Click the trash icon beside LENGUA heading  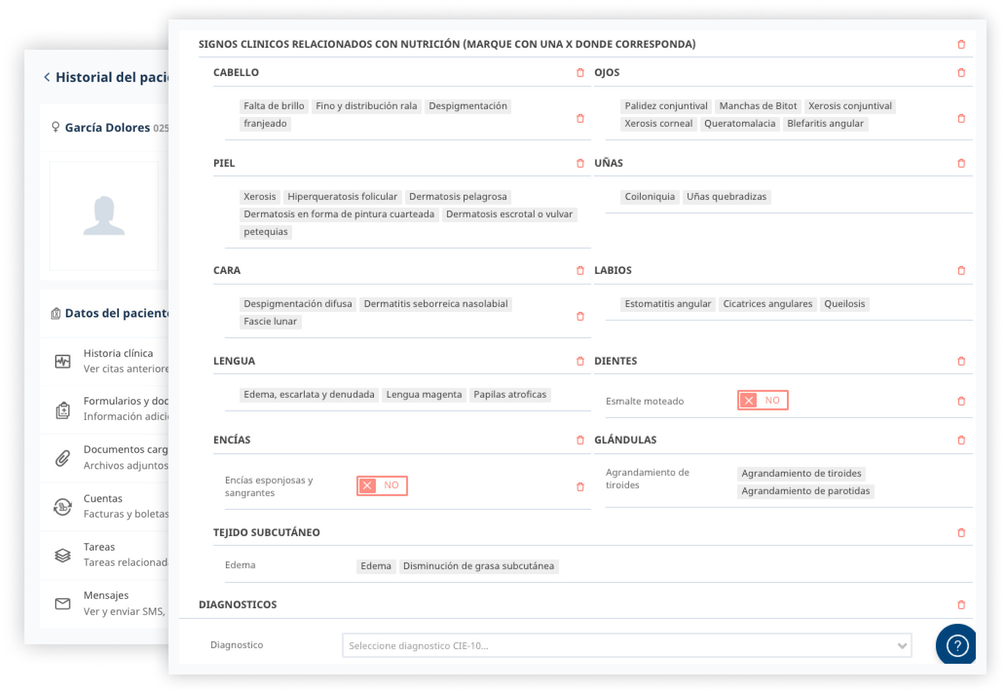pyautogui.click(x=580, y=361)
